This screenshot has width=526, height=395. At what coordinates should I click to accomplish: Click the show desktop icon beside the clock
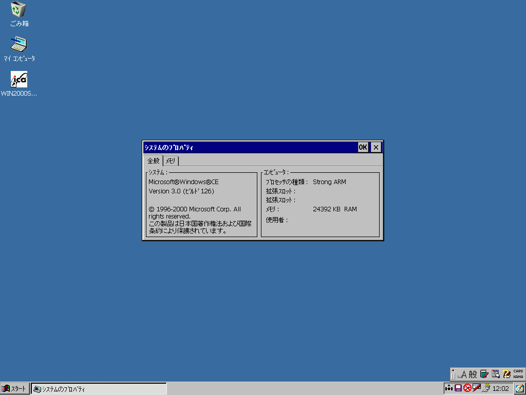(519, 389)
